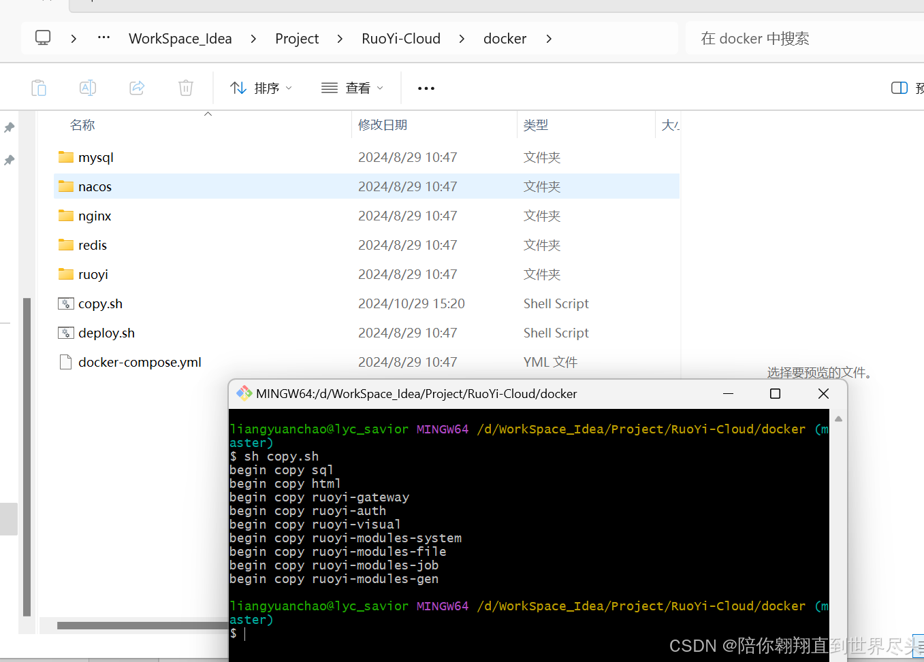This screenshot has height=662, width=924.
Task: Click the Rename icon in toolbar
Action: [88, 88]
